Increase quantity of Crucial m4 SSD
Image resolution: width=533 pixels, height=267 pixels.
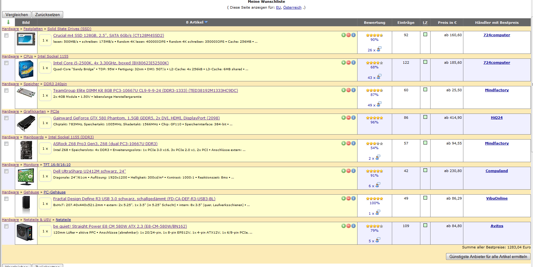pyautogui.click(x=344, y=35)
